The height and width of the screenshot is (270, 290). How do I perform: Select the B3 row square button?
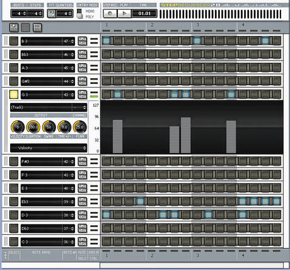(x=14, y=41)
